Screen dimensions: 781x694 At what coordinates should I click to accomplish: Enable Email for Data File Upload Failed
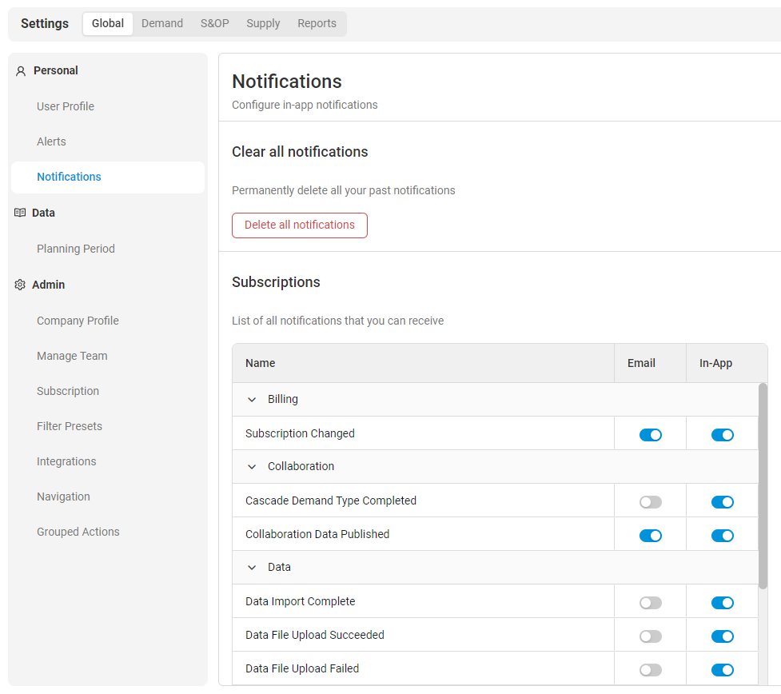pos(650,670)
